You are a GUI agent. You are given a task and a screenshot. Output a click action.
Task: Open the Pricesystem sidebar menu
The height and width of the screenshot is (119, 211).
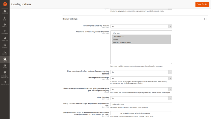coord(5,83)
